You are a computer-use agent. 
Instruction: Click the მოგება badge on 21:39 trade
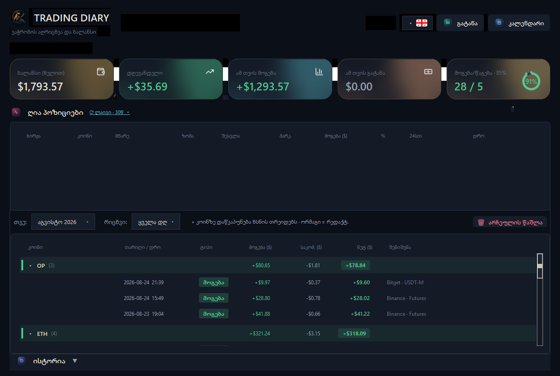[214, 282]
